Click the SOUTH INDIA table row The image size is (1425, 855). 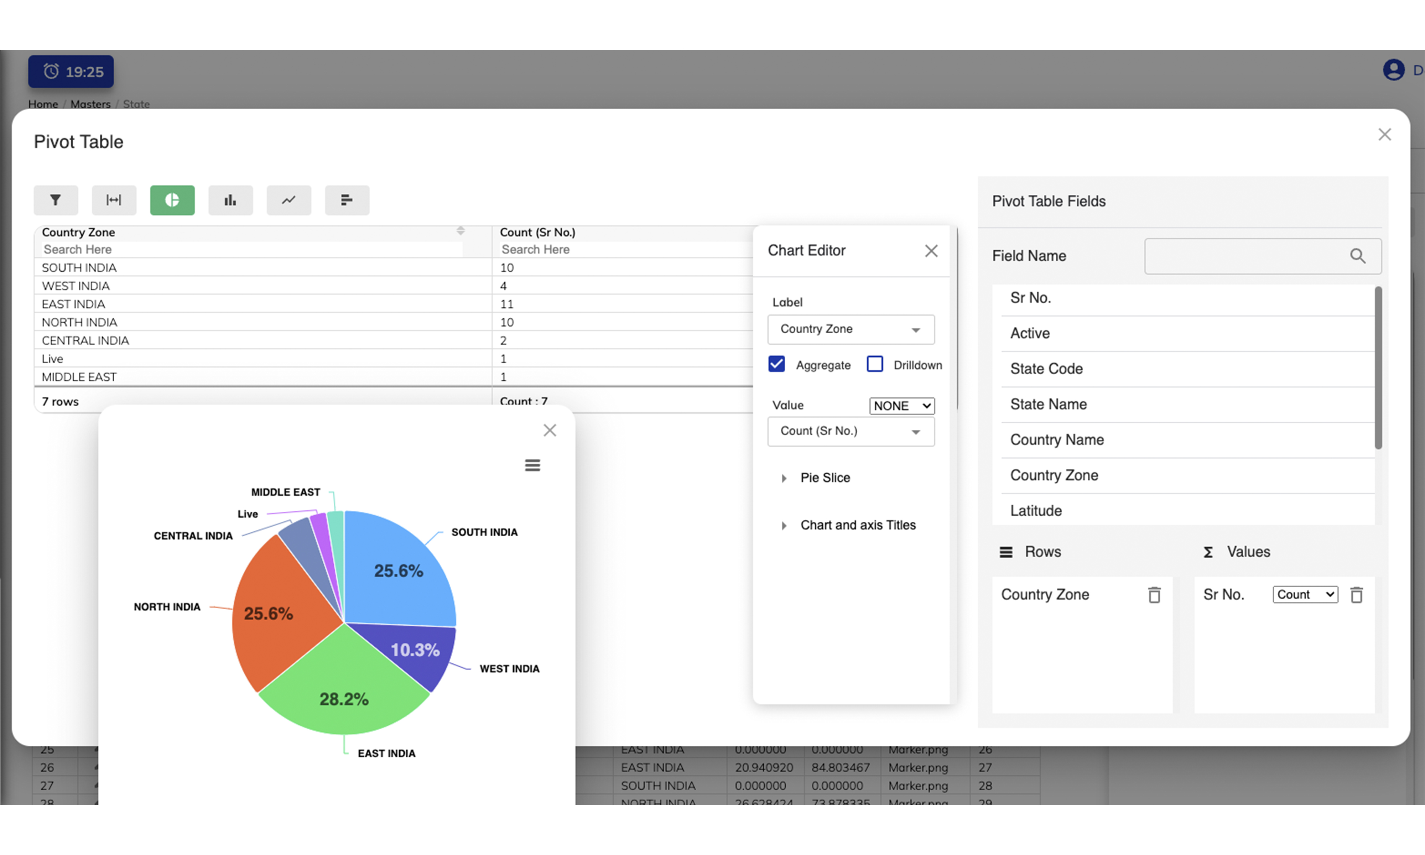[394, 267]
